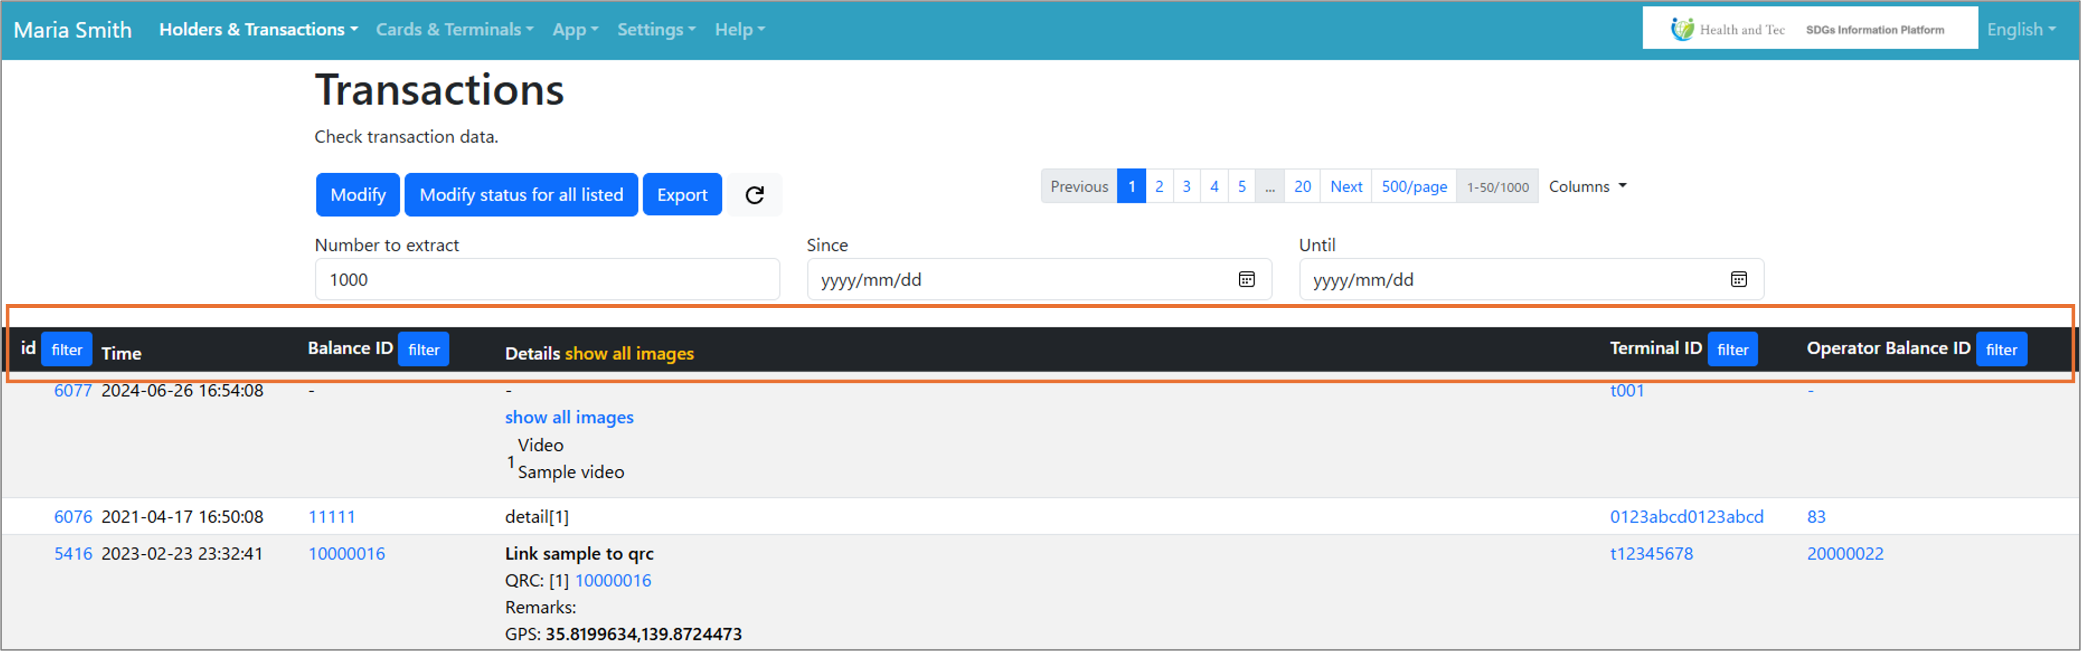Click Next page in pagination
This screenshot has width=2081, height=651.
(1345, 186)
